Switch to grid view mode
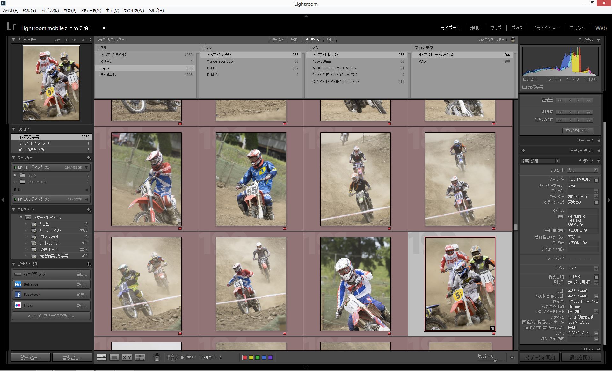This screenshot has height=371, width=612. (x=102, y=358)
